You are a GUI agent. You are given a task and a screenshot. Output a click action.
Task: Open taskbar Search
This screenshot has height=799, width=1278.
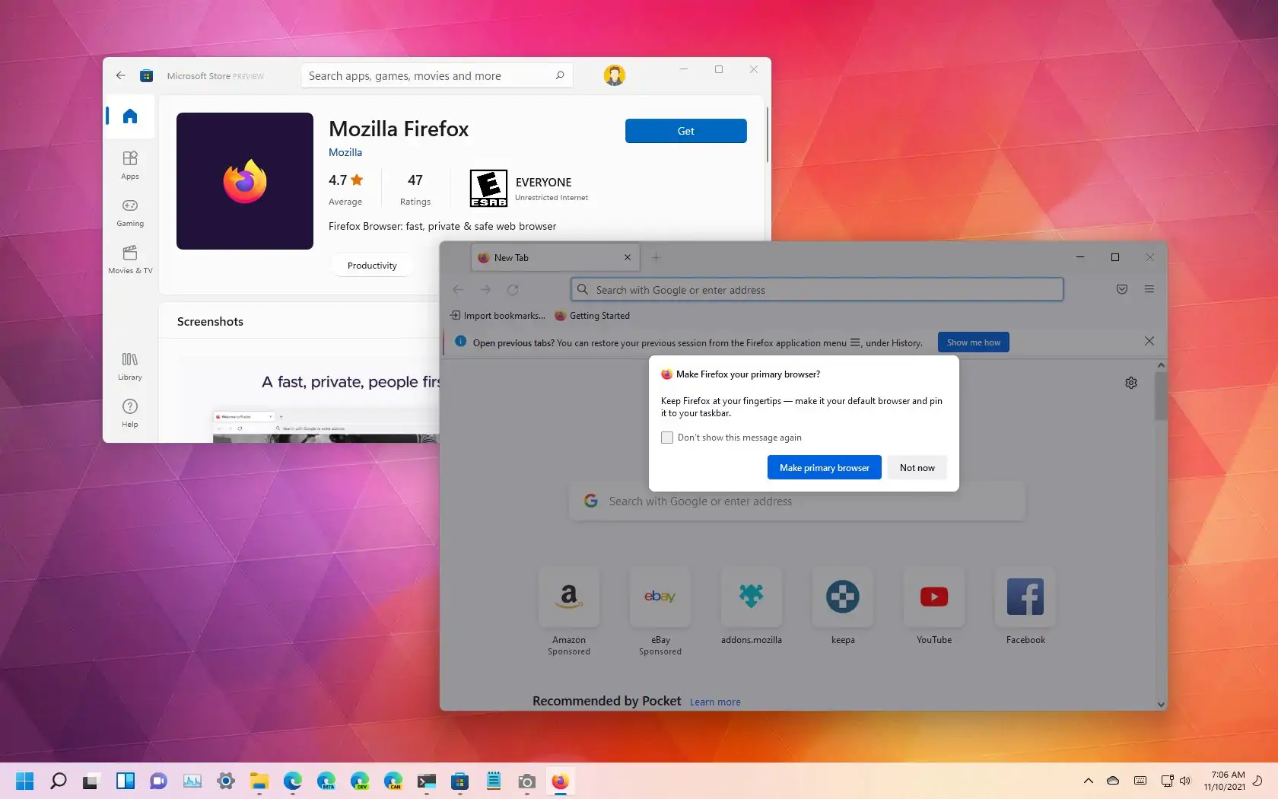(x=58, y=781)
